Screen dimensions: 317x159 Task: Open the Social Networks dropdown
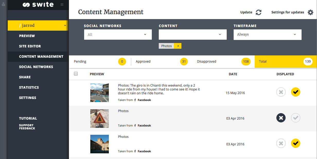(x=118, y=35)
